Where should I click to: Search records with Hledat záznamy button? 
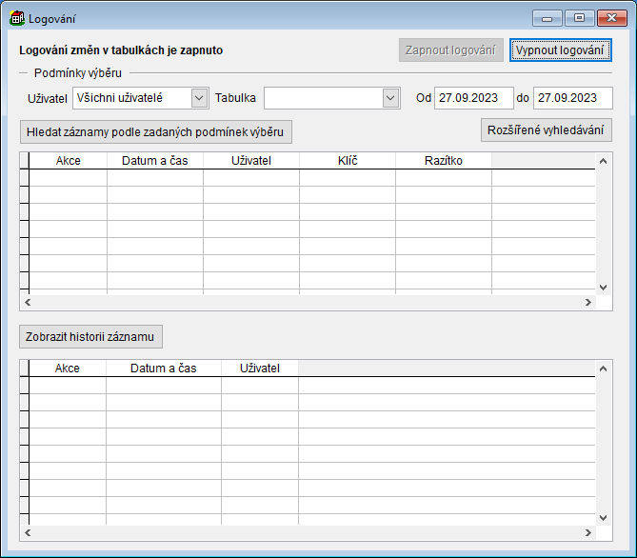(x=155, y=131)
